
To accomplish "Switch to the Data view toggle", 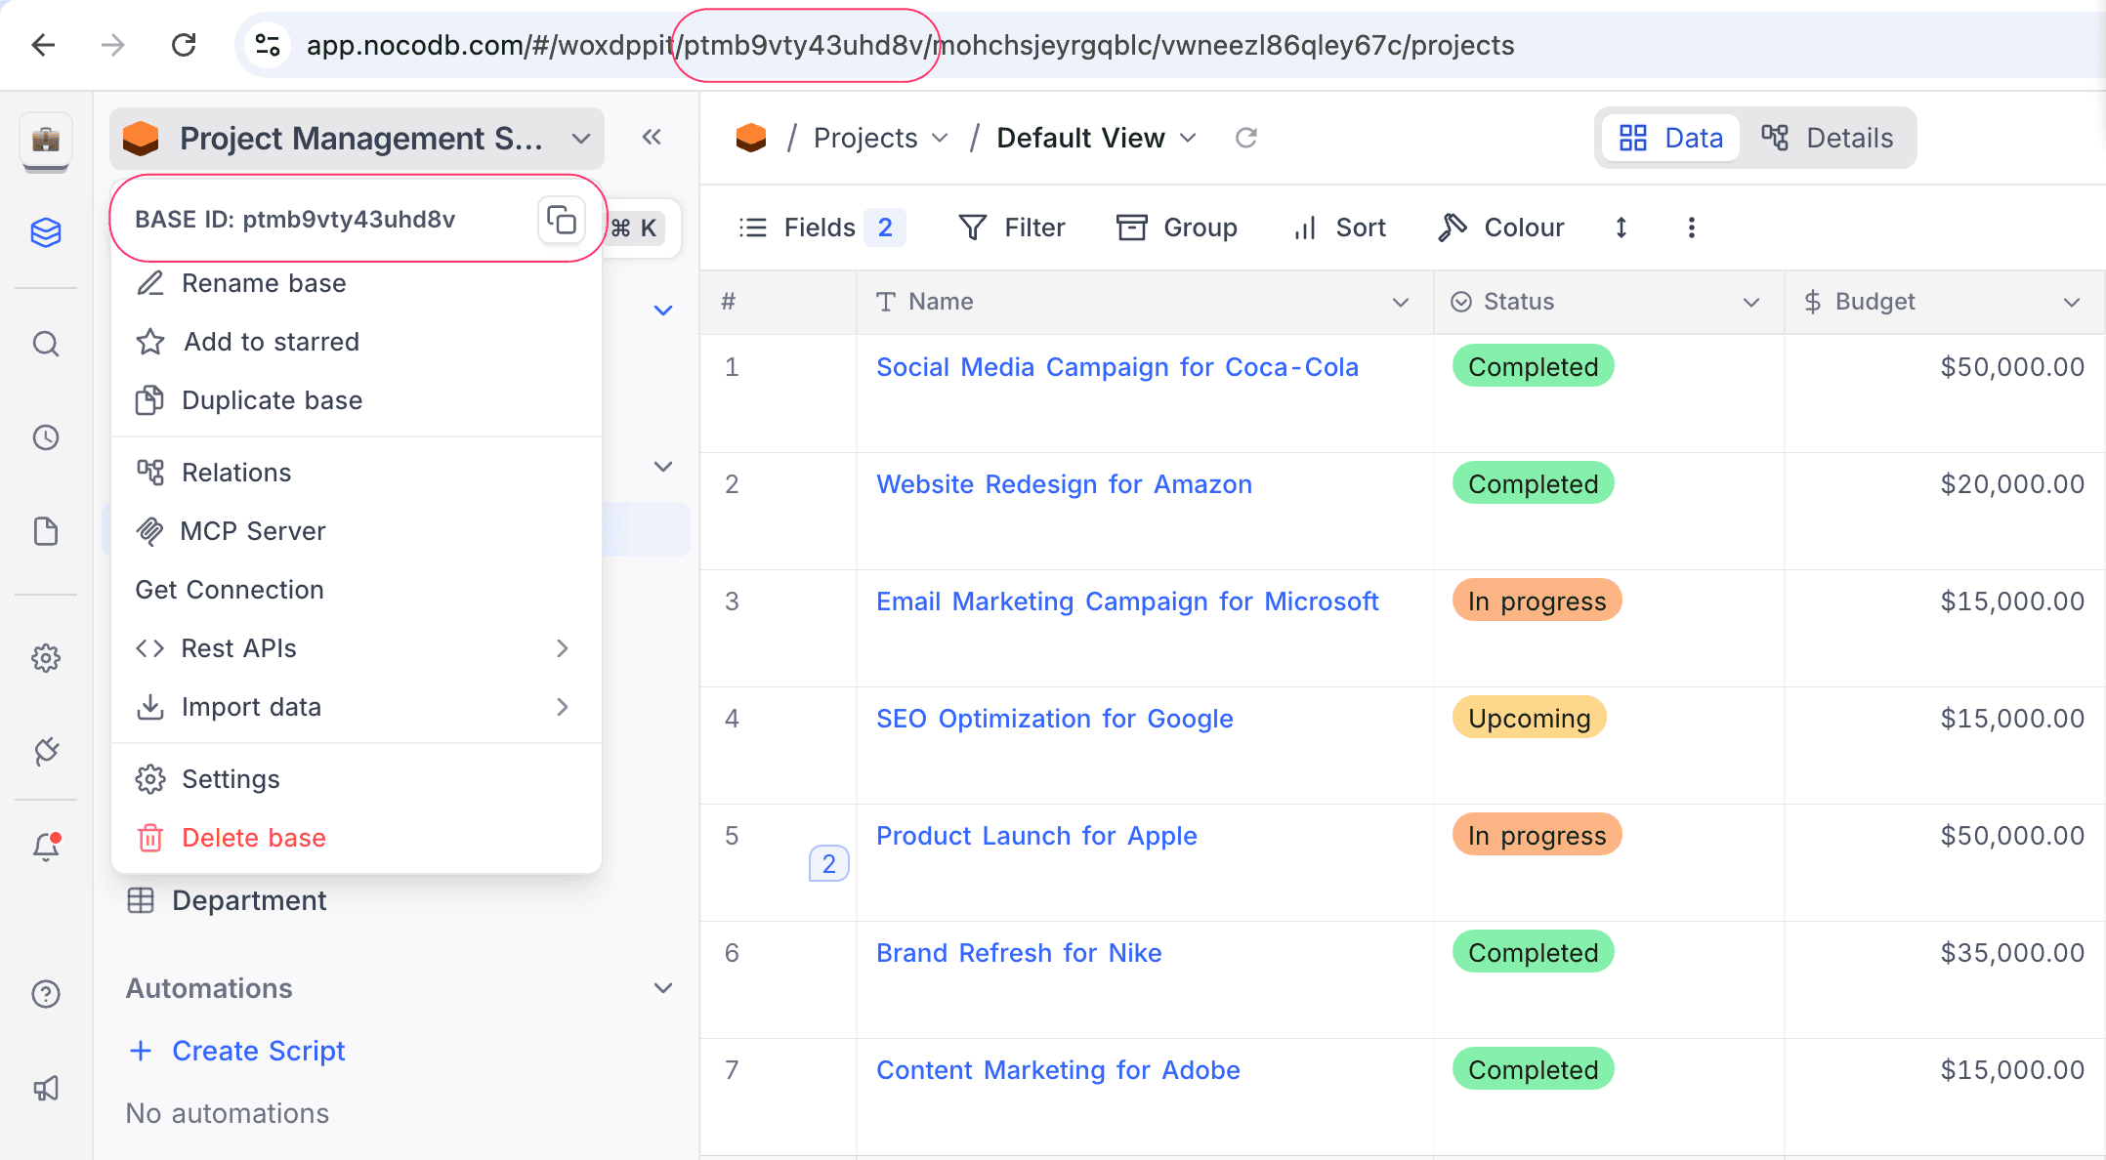I will [x=1670, y=138].
